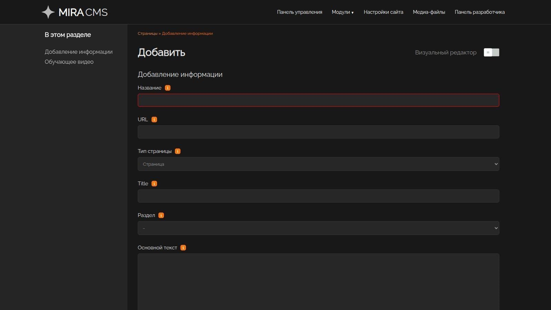Open the Модули dropdown menu

click(x=342, y=12)
